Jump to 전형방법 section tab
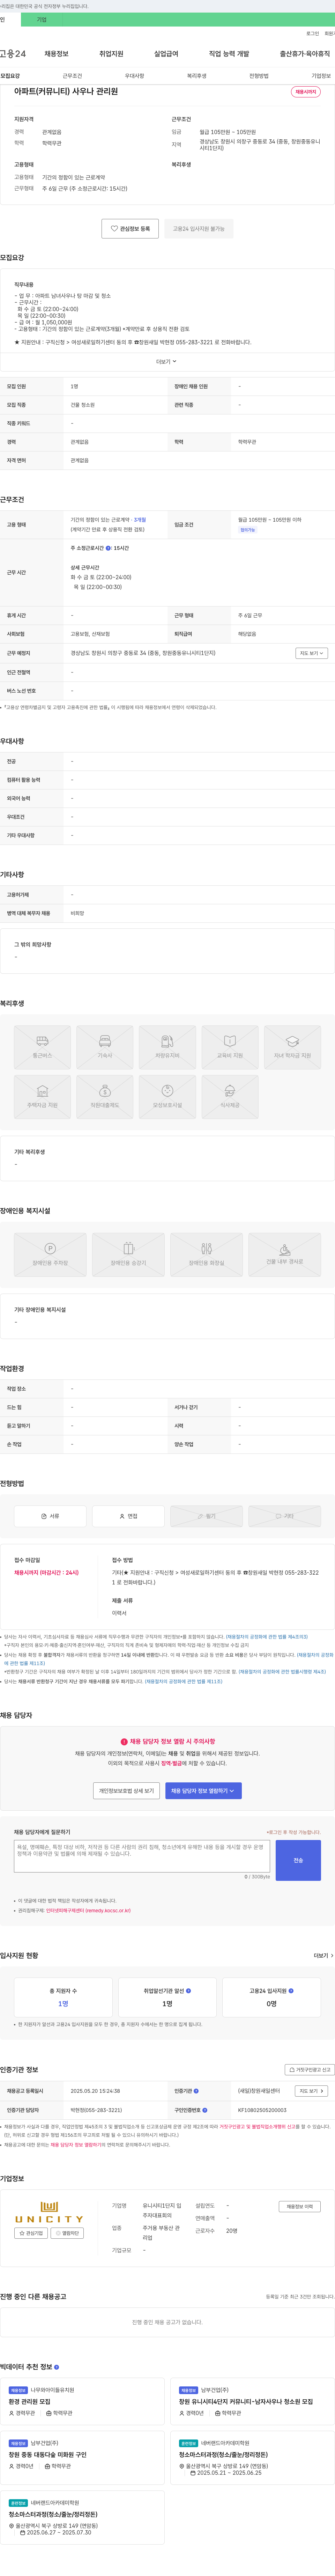This screenshot has width=335, height=2576. (x=259, y=76)
